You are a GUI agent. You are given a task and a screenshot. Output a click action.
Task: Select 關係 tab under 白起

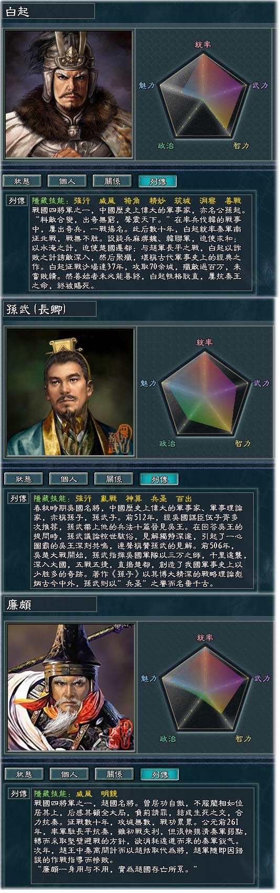point(112,181)
